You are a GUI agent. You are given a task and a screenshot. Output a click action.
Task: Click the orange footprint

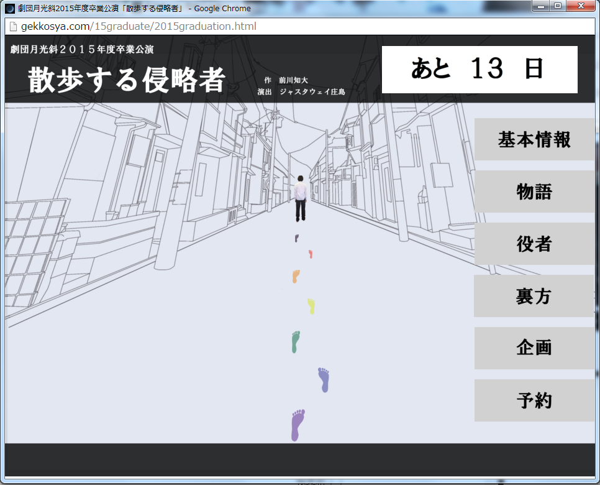pyautogui.click(x=296, y=276)
